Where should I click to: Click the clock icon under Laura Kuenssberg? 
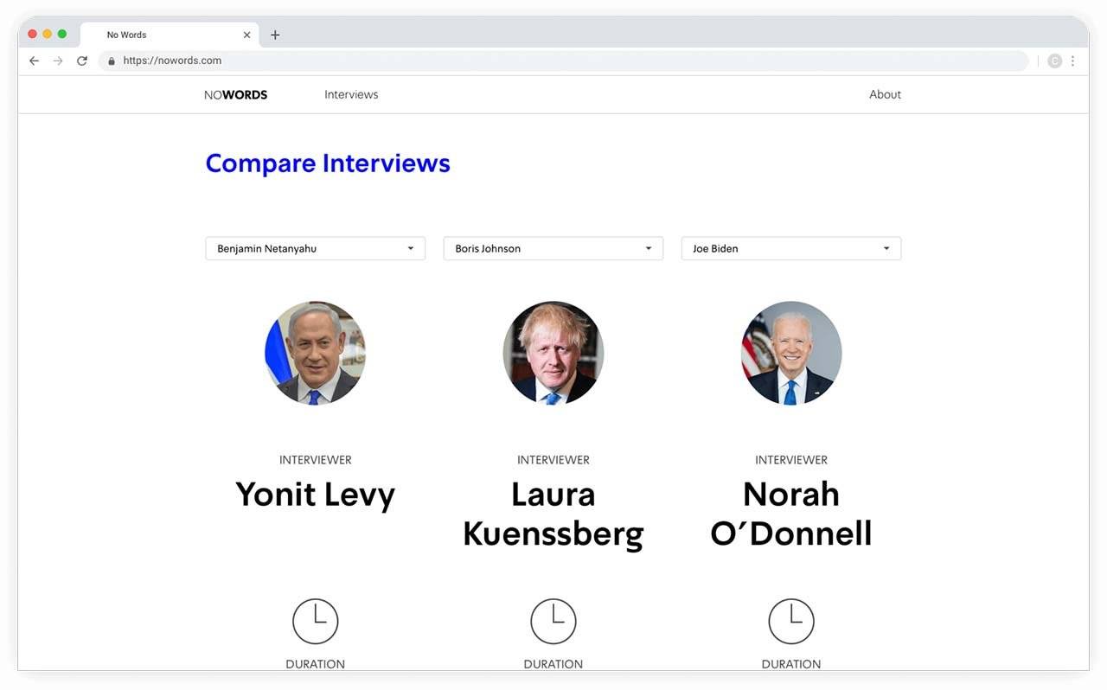553,621
